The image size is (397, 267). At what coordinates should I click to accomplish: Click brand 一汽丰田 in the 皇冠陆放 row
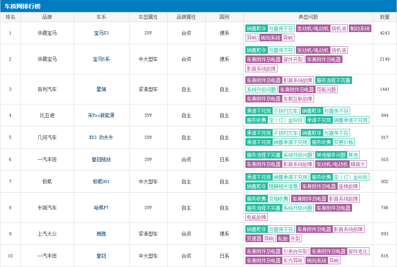[47, 159]
